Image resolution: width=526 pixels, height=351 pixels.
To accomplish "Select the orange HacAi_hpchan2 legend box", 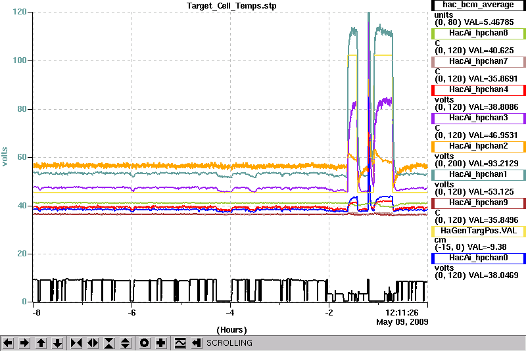I will [x=479, y=147].
